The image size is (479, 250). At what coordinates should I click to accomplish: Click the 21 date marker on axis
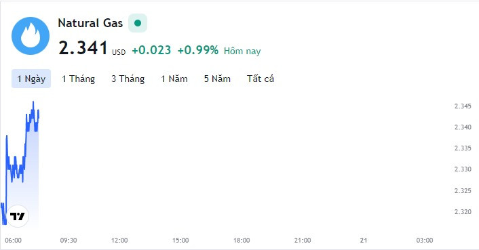(364, 241)
